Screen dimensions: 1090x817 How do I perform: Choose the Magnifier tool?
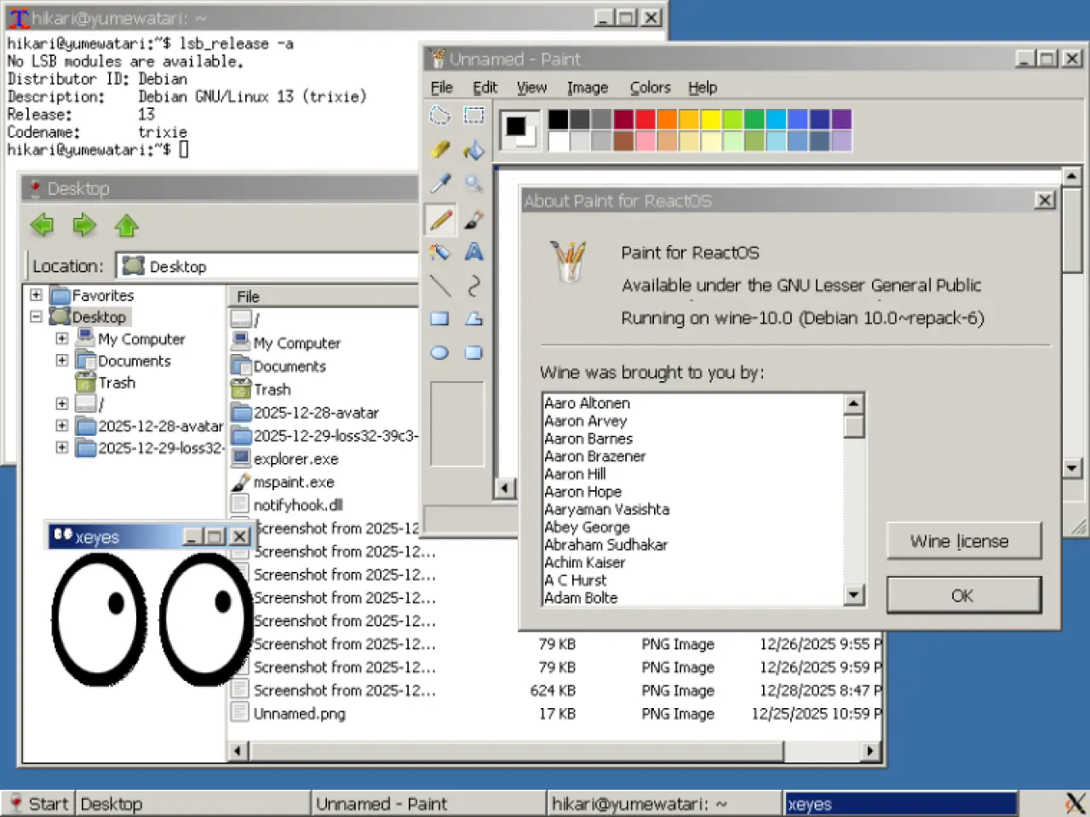473,184
